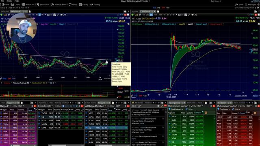260x146 pixels.
Task: Open the Help menu
Action: 17,1
